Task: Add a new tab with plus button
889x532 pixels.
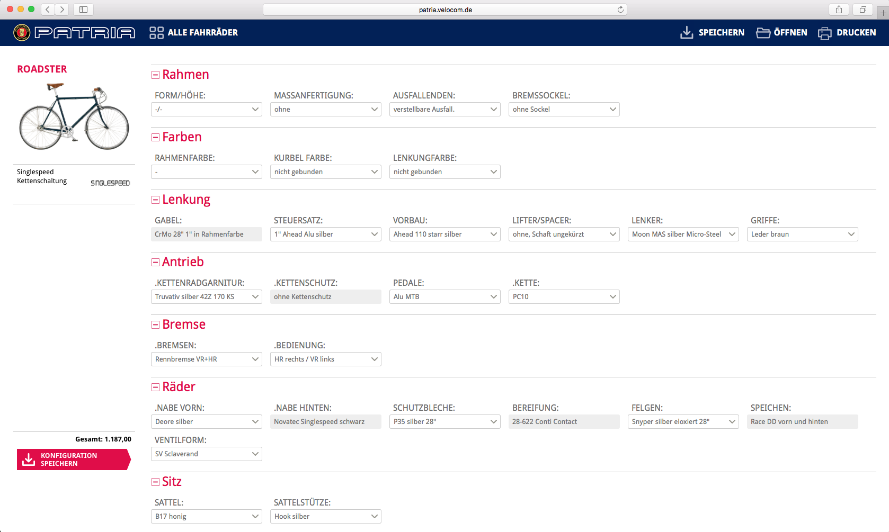Action: [x=883, y=13]
